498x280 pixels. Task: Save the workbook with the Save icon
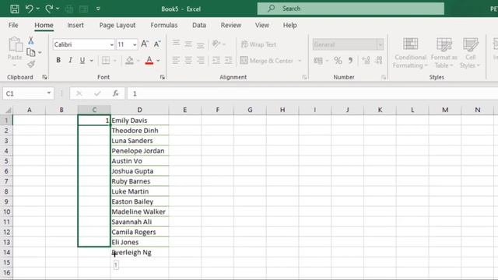14,9
